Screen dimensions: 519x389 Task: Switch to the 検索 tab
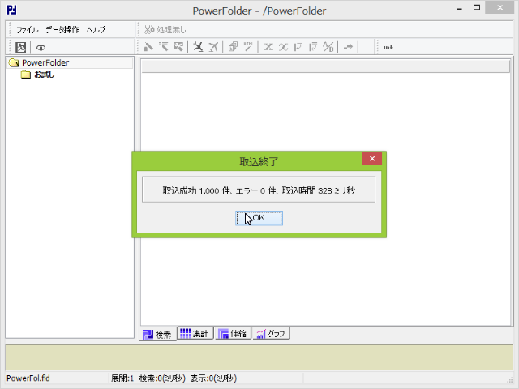point(157,335)
